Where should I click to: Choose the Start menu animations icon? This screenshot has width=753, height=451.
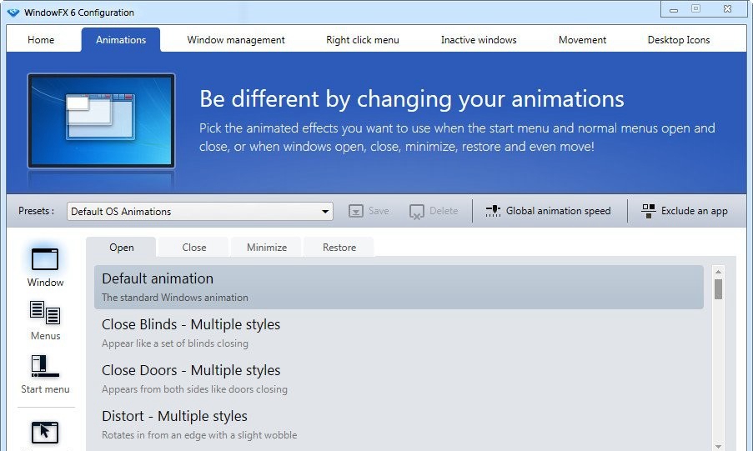(x=45, y=366)
